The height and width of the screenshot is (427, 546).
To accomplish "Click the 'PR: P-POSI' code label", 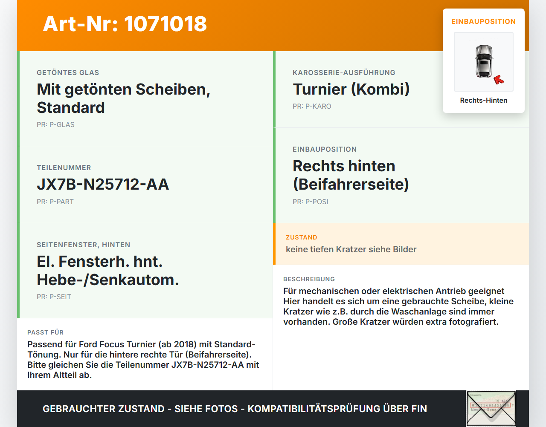I will [x=311, y=202].
